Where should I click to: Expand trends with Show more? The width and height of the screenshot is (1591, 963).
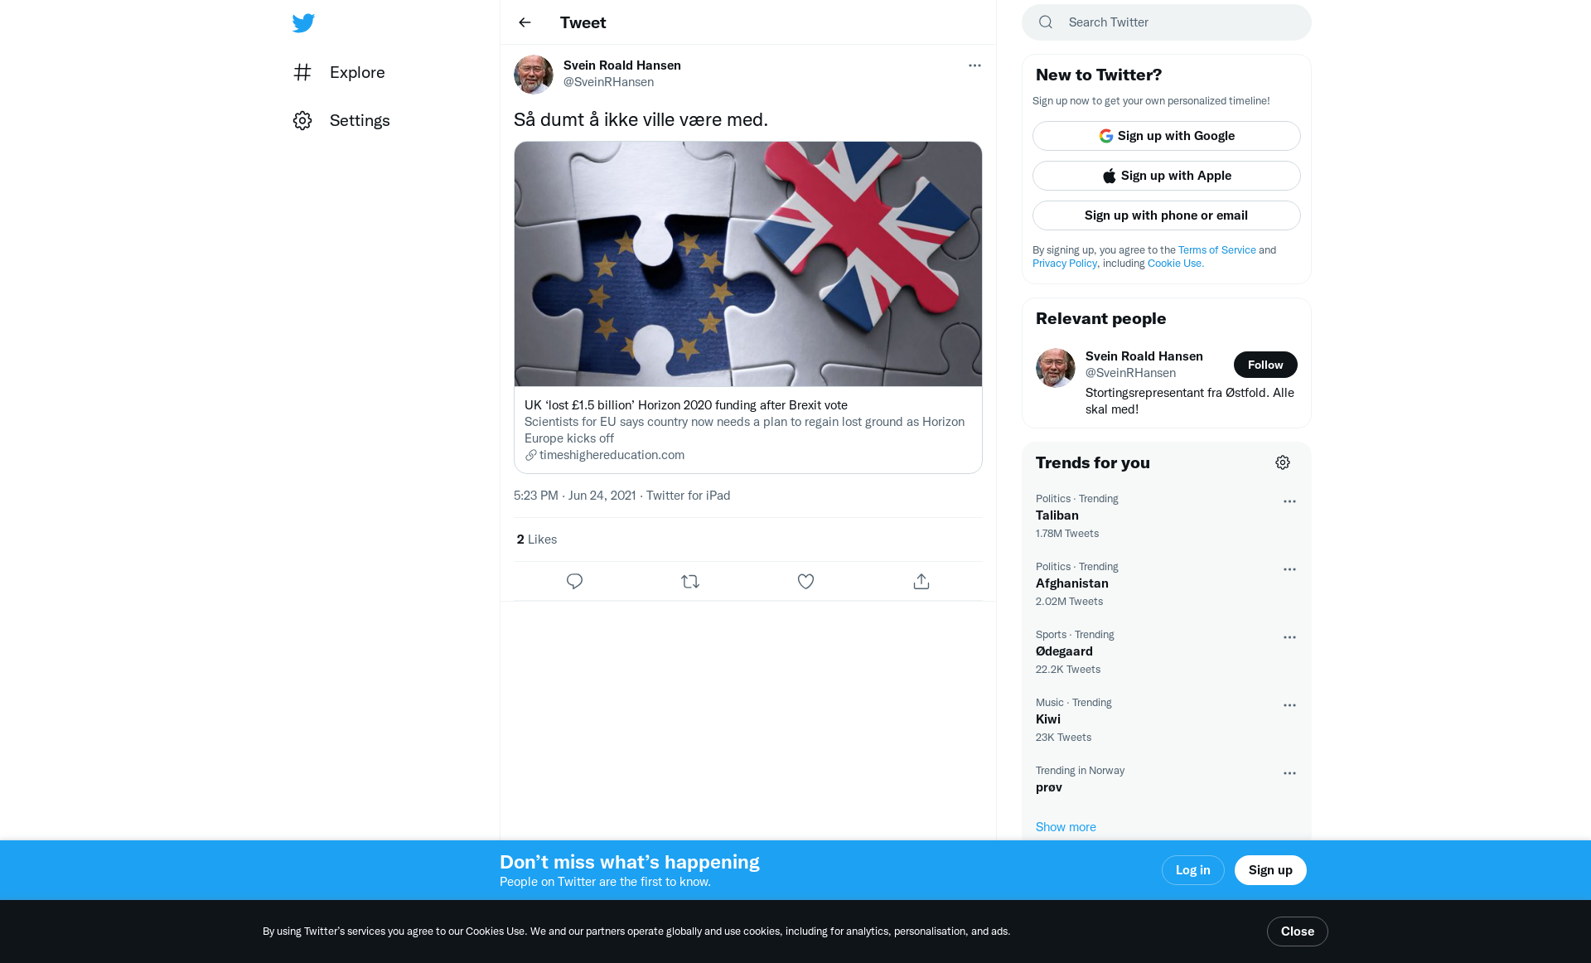tap(1066, 827)
